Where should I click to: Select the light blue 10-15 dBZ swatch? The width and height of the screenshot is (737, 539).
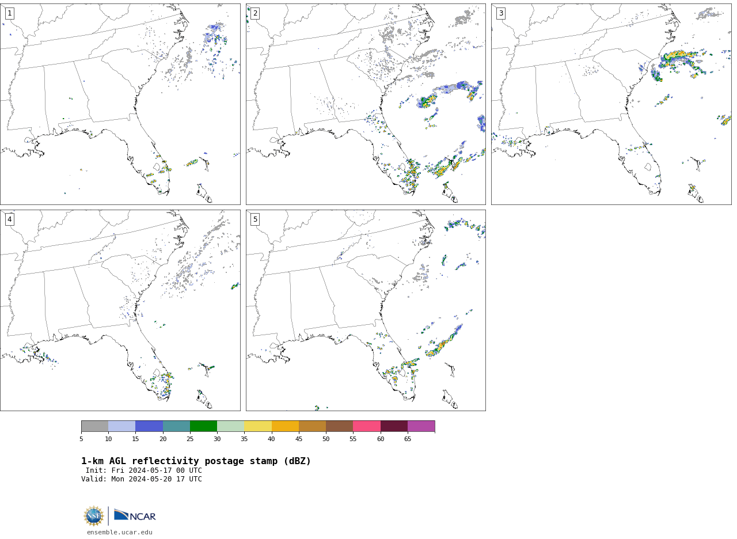pos(122,426)
